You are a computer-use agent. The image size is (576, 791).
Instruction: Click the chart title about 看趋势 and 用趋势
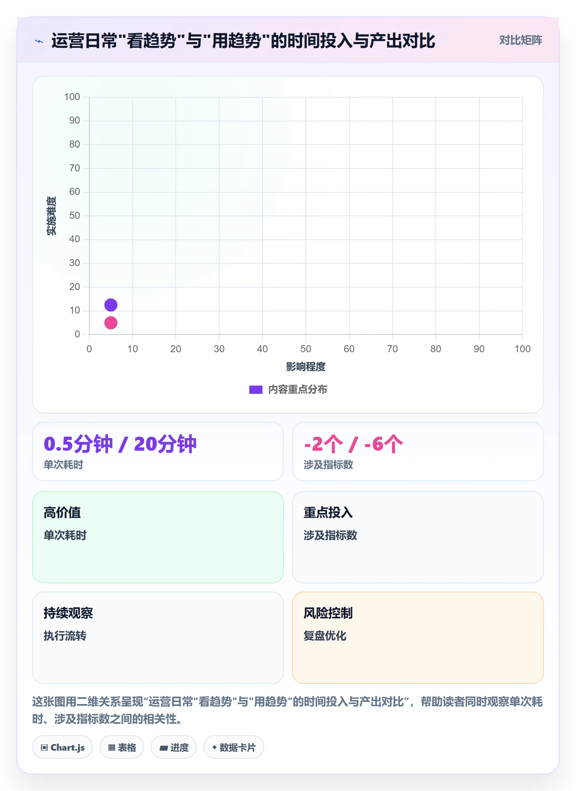click(x=243, y=41)
